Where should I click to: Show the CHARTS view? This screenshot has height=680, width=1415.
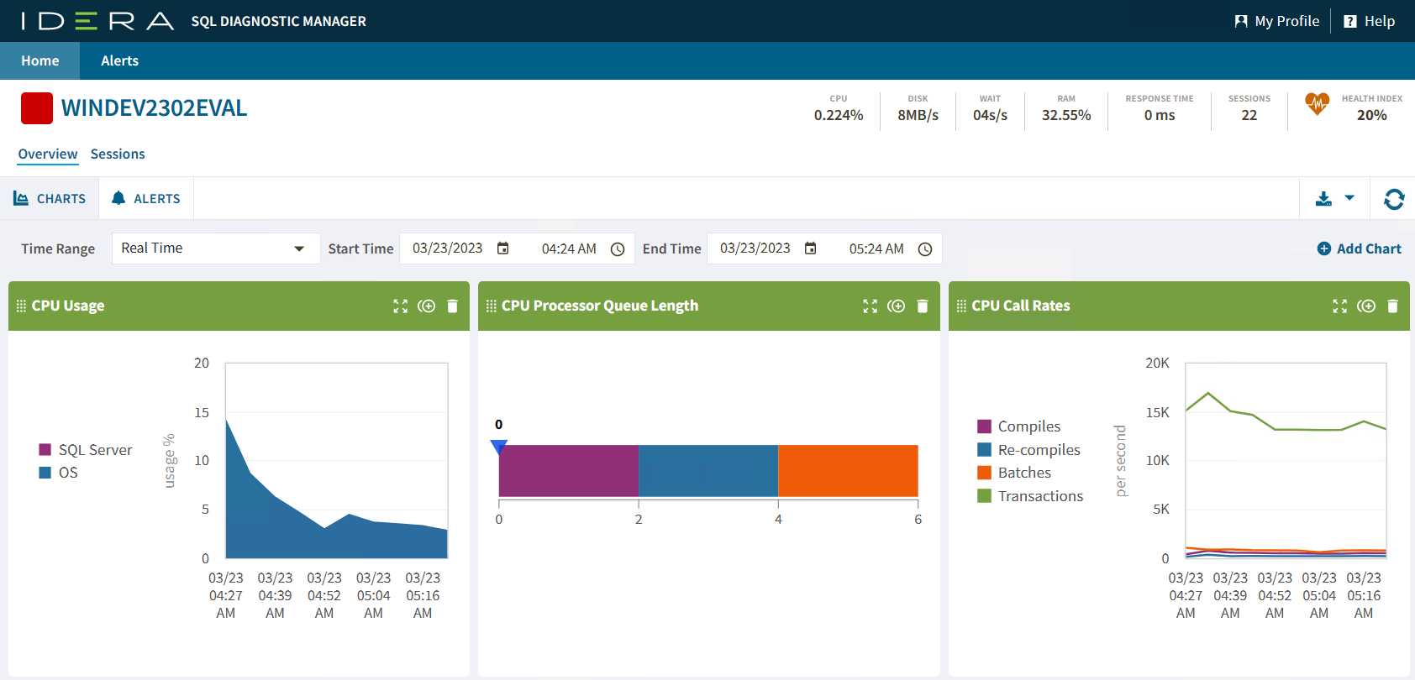coord(50,199)
